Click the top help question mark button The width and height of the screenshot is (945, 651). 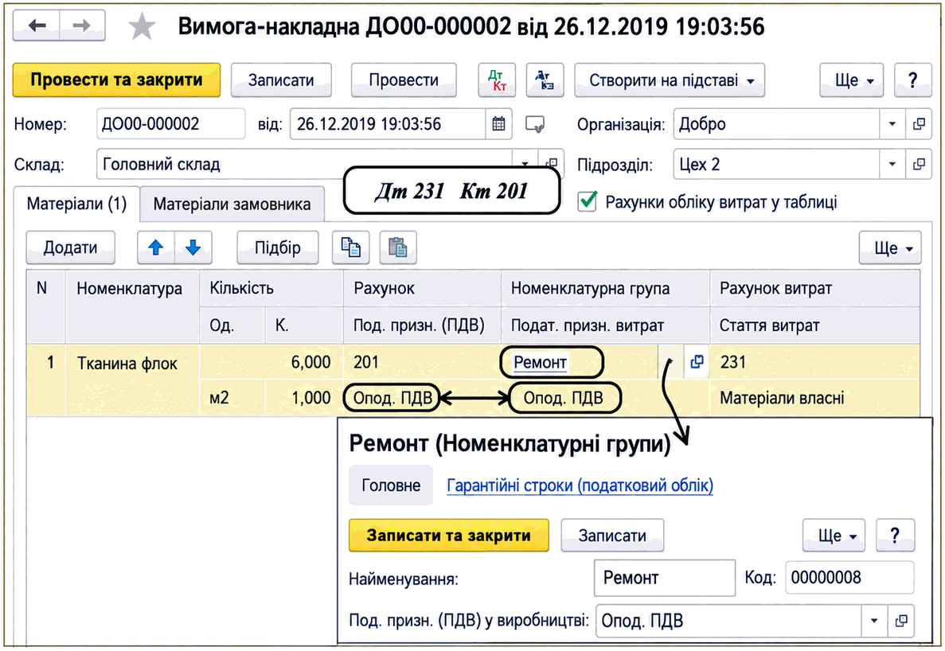click(912, 80)
